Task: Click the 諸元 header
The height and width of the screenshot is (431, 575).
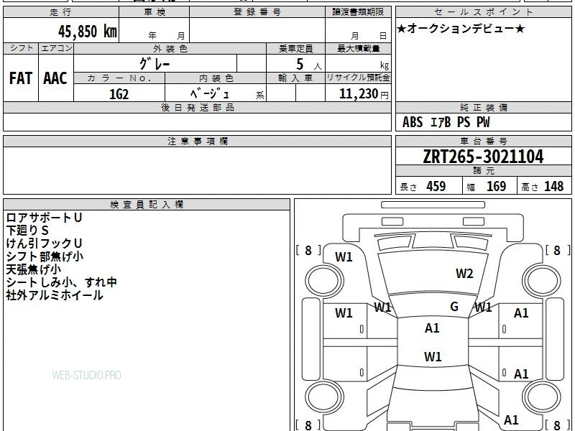Action: point(483,171)
